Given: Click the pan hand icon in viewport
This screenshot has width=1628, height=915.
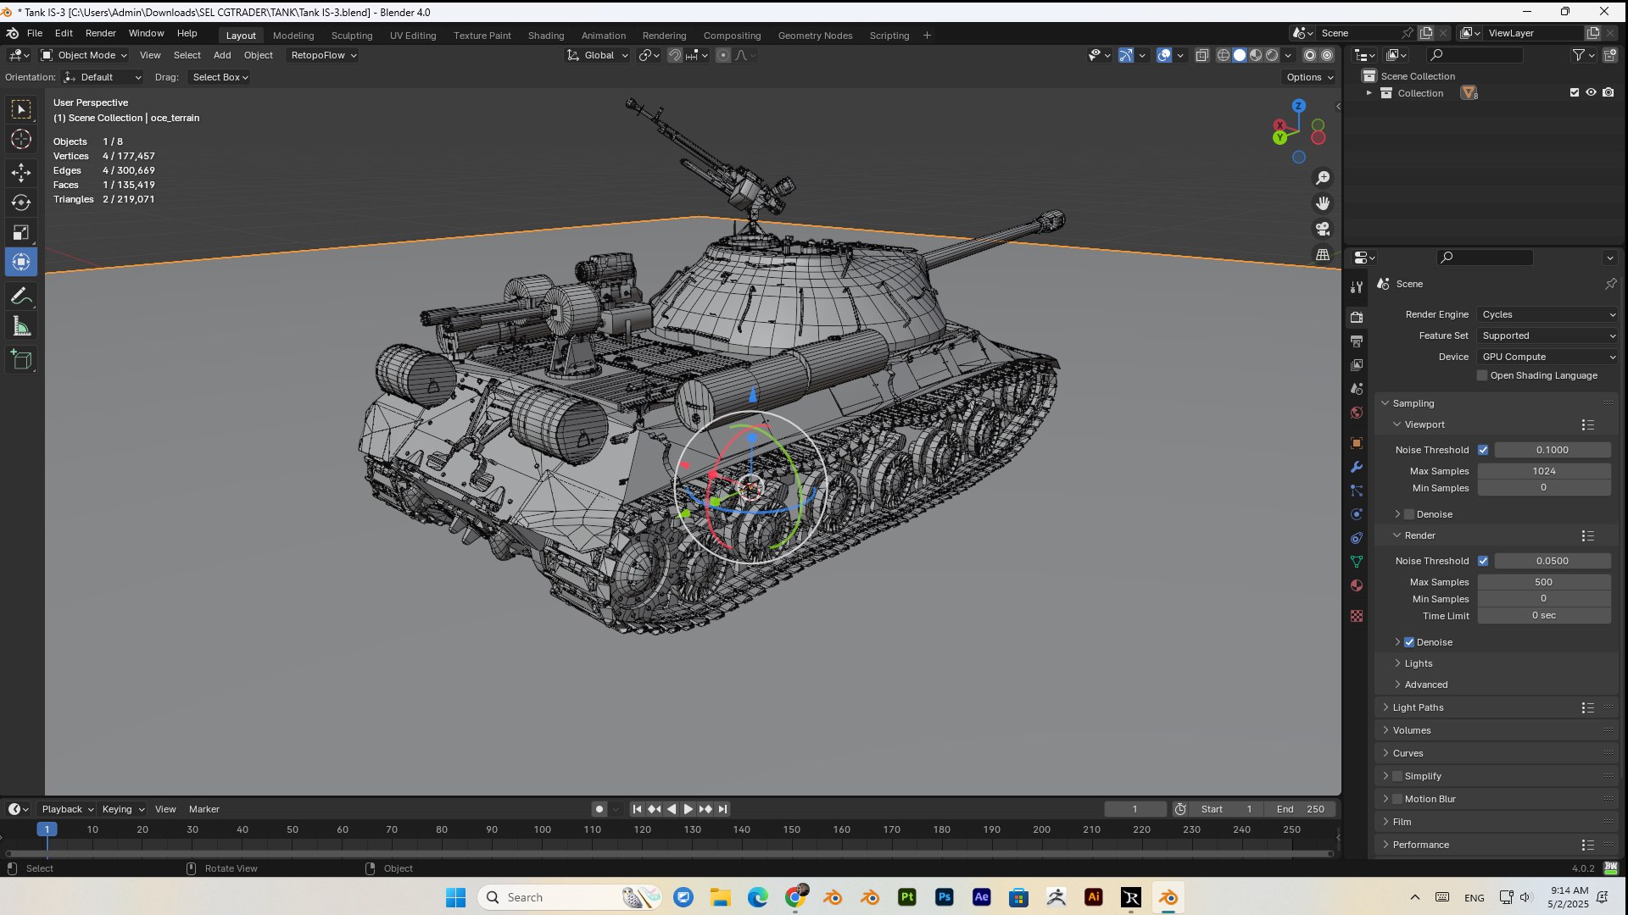Looking at the screenshot, I should click(1323, 203).
